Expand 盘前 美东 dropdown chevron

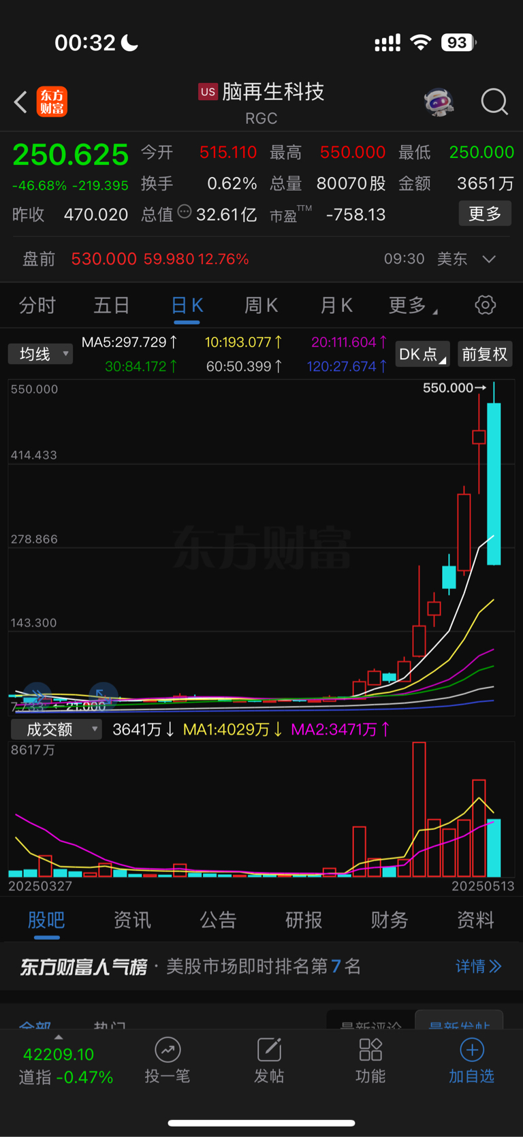[489, 259]
